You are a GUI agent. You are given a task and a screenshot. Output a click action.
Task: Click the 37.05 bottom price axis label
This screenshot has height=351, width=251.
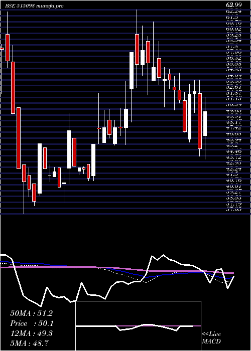pyautogui.click(x=234, y=210)
